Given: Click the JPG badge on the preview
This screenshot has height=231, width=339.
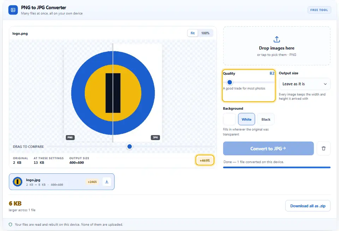Looking at the screenshot, I should pyautogui.click(x=155, y=138).
